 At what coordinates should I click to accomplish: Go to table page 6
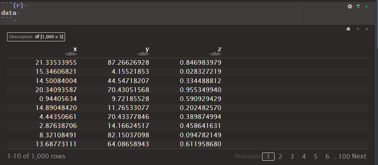click(327, 156)
